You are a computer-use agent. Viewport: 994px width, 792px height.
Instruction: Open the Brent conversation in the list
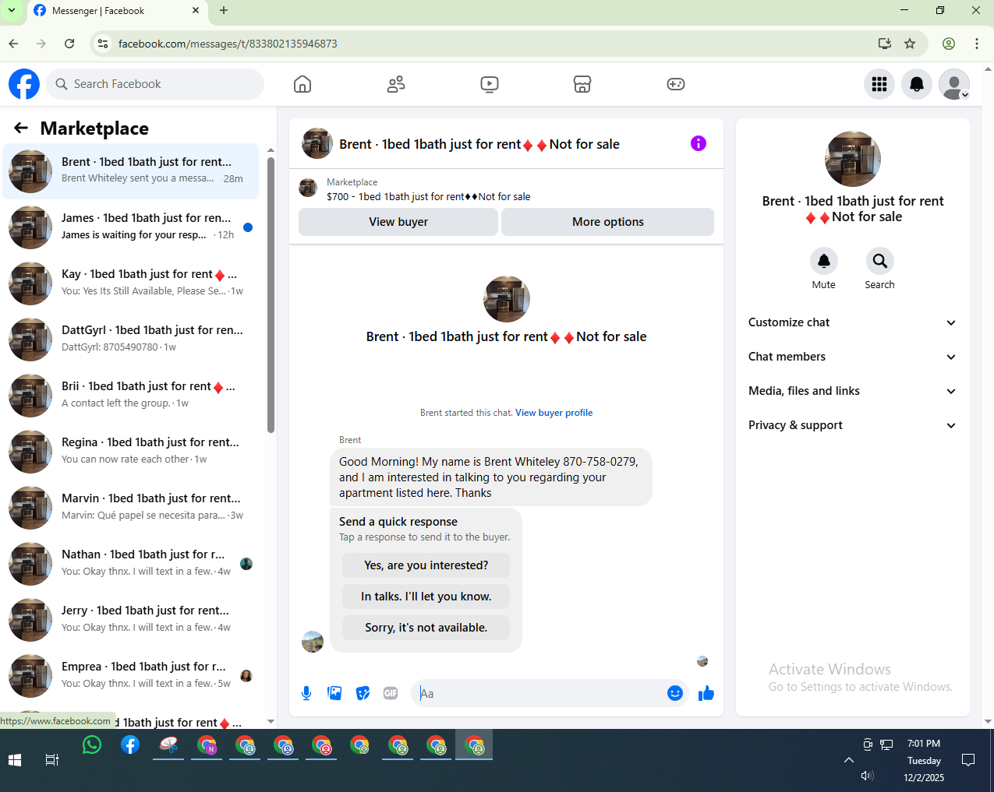(x=131, y=171)
